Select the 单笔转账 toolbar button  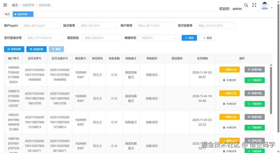[14, 49]
